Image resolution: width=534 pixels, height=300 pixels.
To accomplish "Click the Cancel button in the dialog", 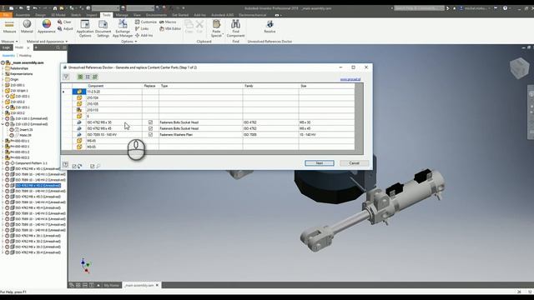I will tap(354, 163).
